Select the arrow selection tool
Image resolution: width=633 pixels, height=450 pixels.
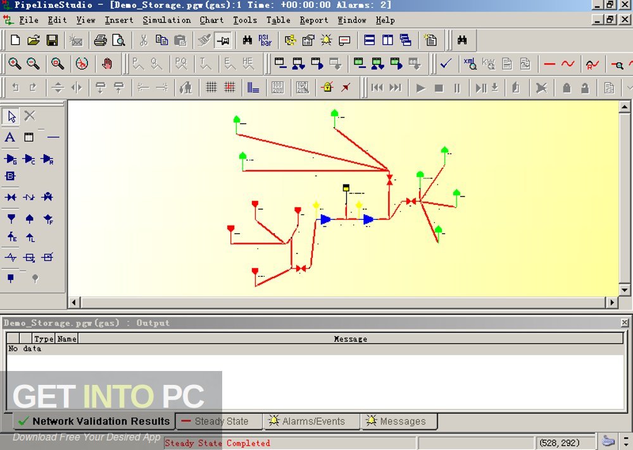pos(10,116)
